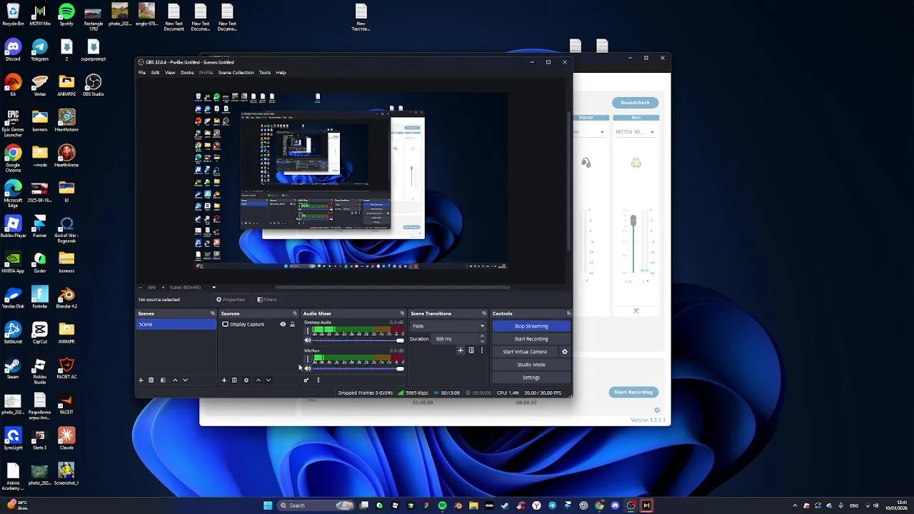
Task: Open source properties gear in Sources panel
Action: (246, 380)
